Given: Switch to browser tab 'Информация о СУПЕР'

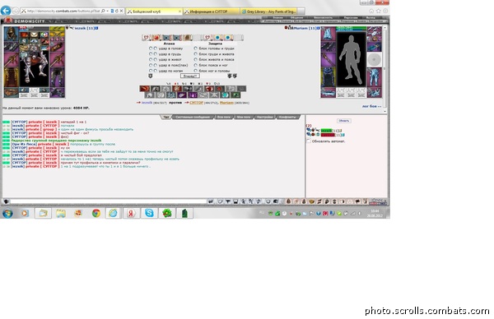Looking at the screenshot, I should pos(211,12).
